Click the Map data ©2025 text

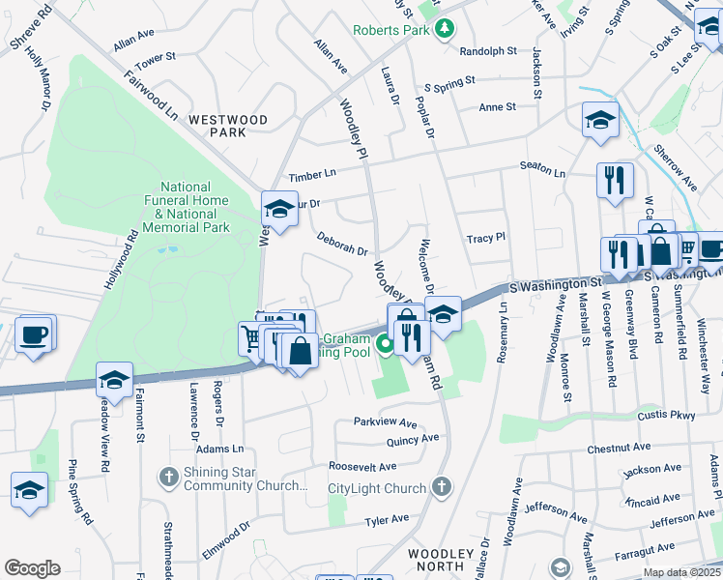(x=681, y=573)
